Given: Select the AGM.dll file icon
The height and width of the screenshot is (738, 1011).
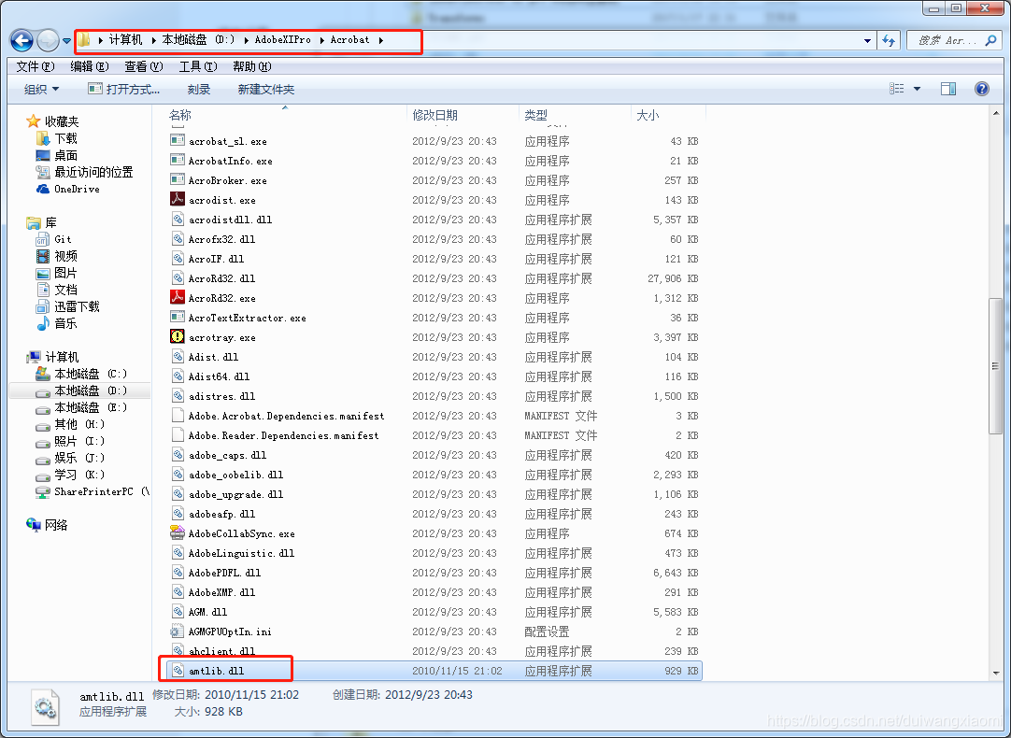Looking at the screenshot, I should (178, 612).
